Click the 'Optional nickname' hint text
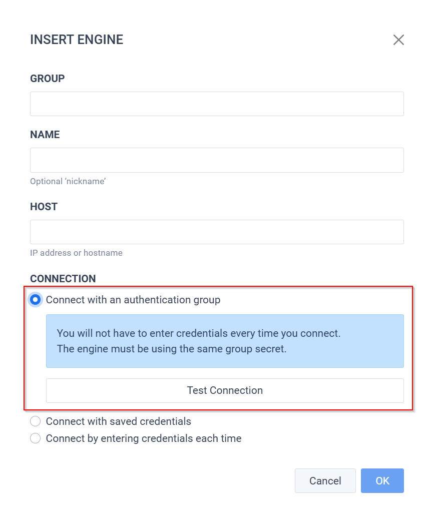 click(68, 181)
